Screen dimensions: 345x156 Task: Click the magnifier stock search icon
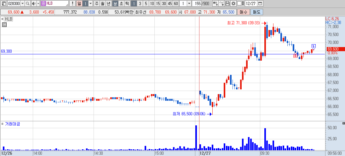point(27,3)
